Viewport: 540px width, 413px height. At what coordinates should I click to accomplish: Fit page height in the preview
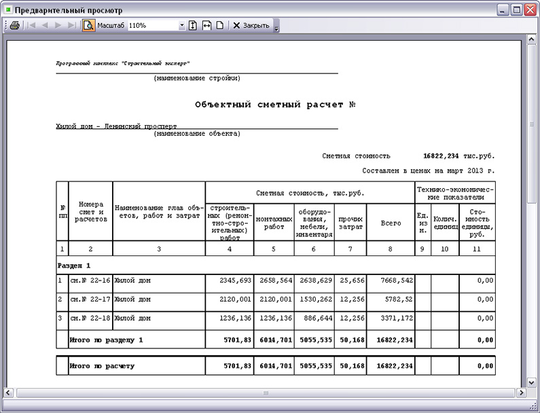pos(193,26)
